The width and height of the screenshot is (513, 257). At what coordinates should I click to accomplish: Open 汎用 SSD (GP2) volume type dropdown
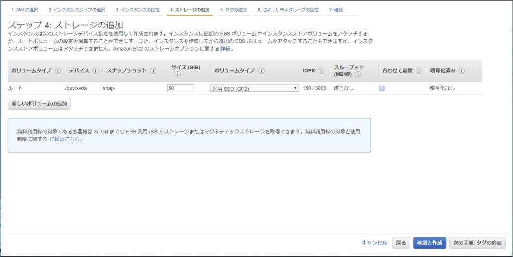point(254,88)
